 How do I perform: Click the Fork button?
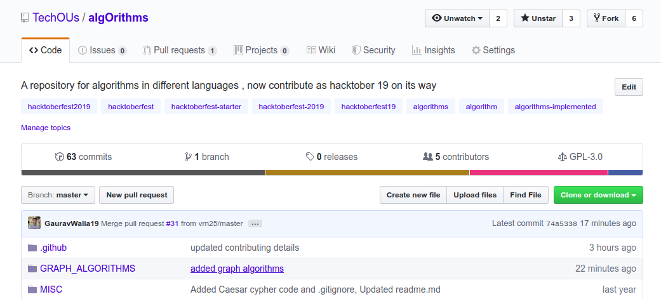tap(606, 18)
